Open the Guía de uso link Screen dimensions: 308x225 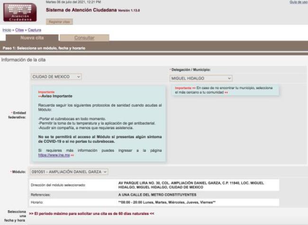[298, 2]
